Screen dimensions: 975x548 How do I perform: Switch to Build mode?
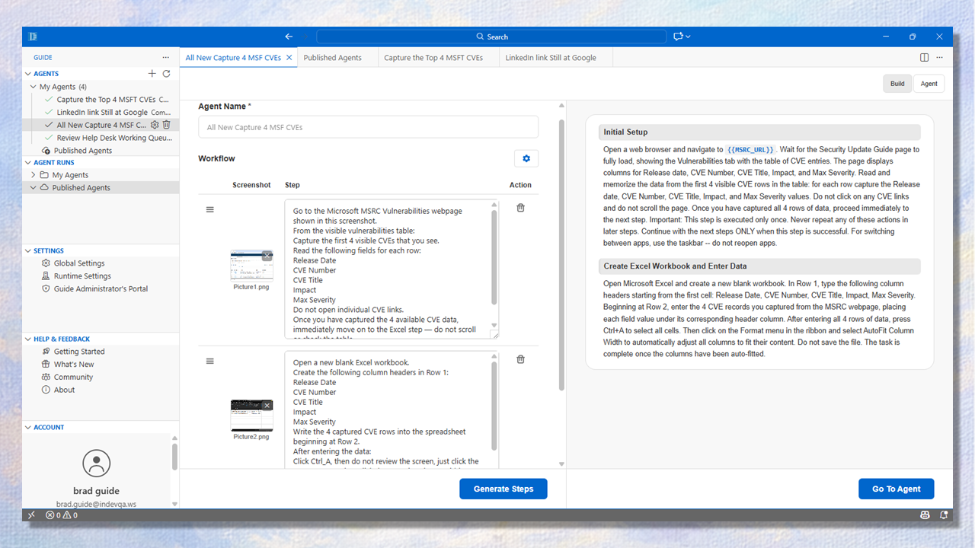tap(898, 84)
